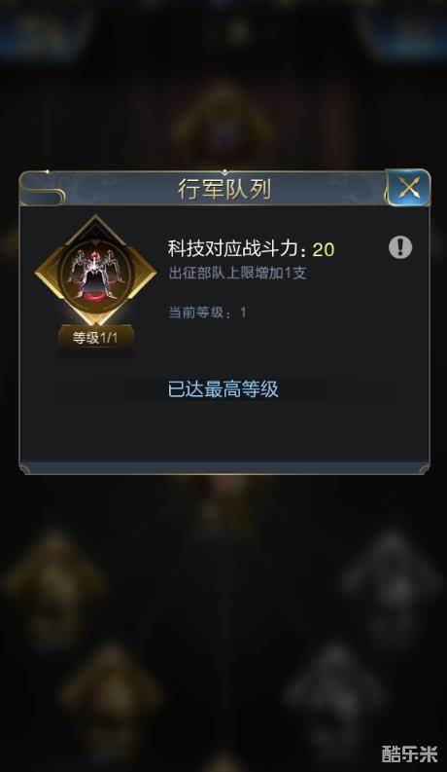Viewport: 447px width, 772px height.
Task: Click the 科技对应战斗力 label
Action: [240, 248]
